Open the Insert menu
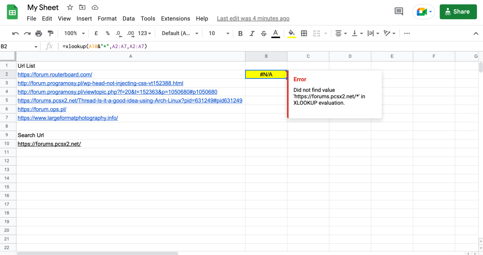Viewport: 483px width, 255px height. click(x=84, y=19)
